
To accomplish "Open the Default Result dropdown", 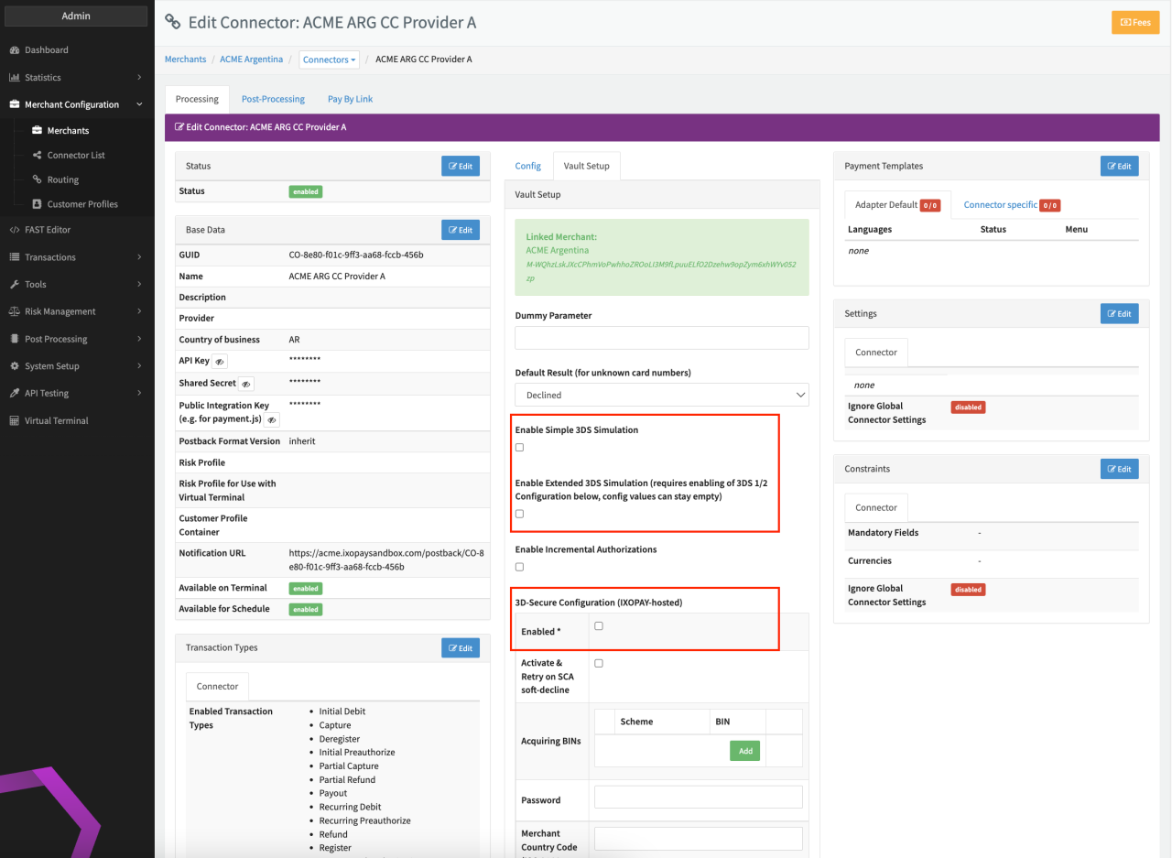I will 661,395.
